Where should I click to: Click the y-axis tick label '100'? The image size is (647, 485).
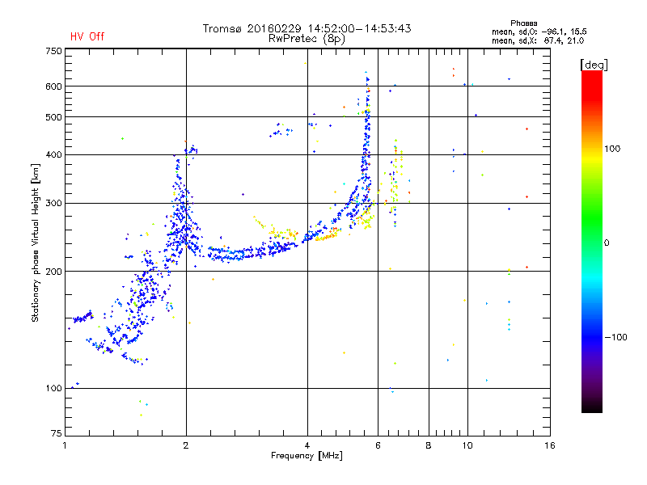pyautogui.click(x=53, y=388)
